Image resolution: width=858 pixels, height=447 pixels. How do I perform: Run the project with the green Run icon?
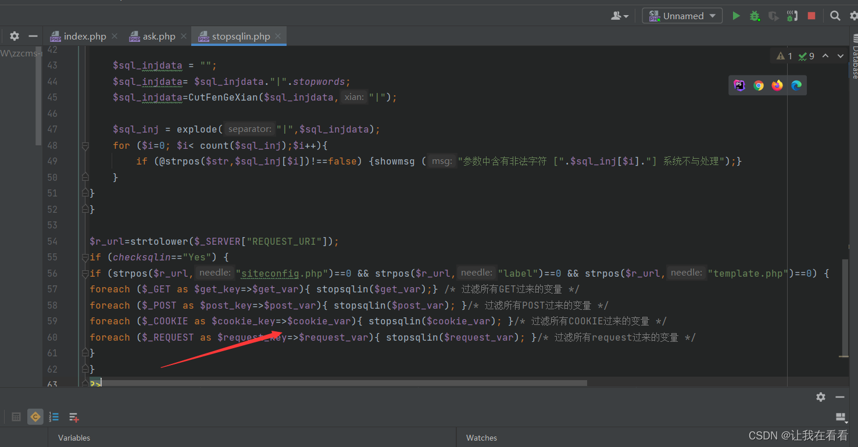(736, 16)
